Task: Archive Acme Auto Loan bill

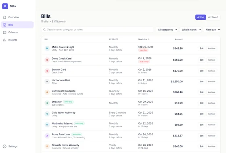Action: (x=211, y=136)
